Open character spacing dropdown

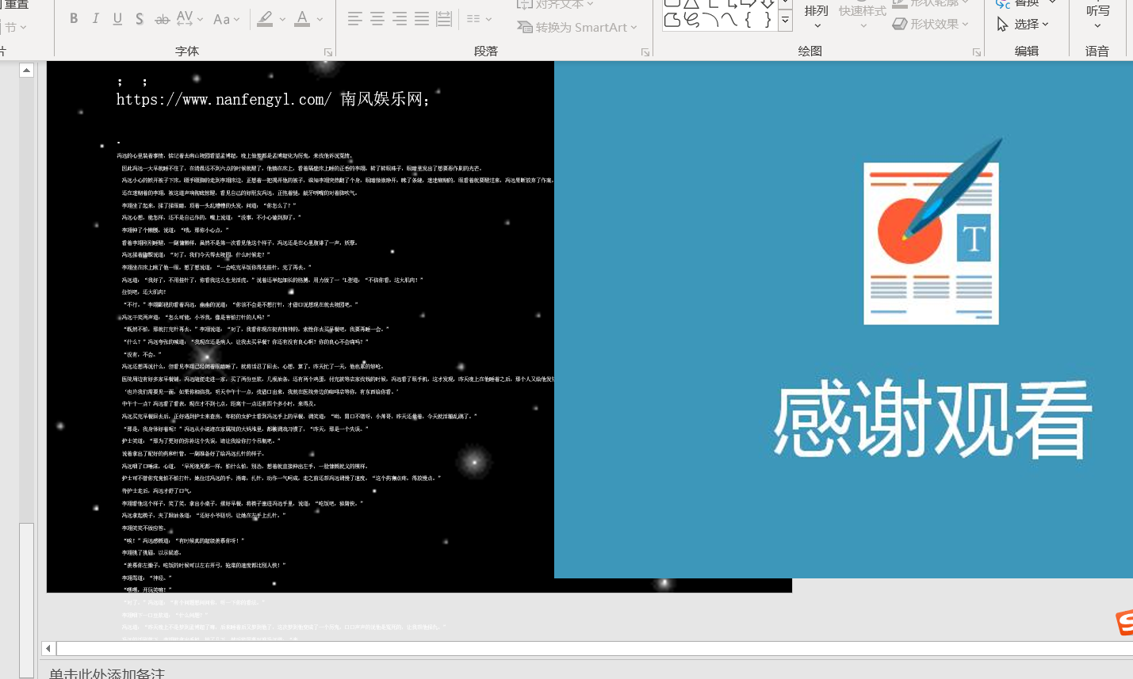point(189,18)
